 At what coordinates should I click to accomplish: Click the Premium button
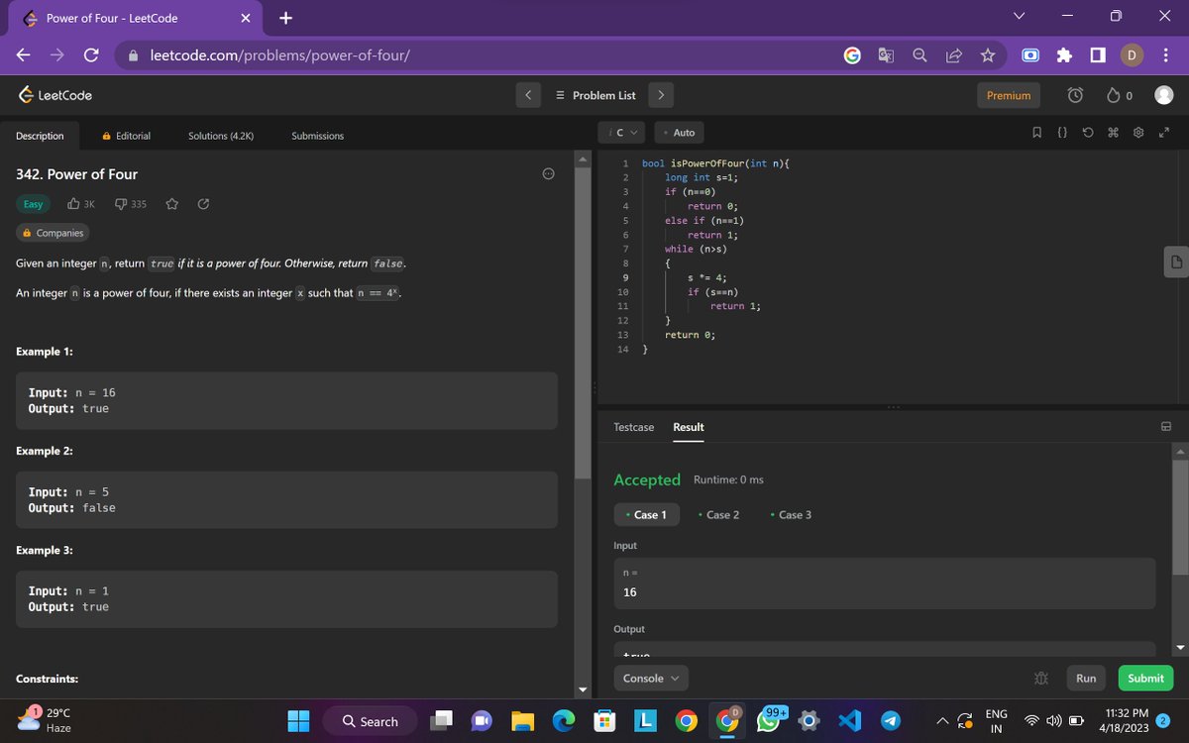coord(1009,95)
